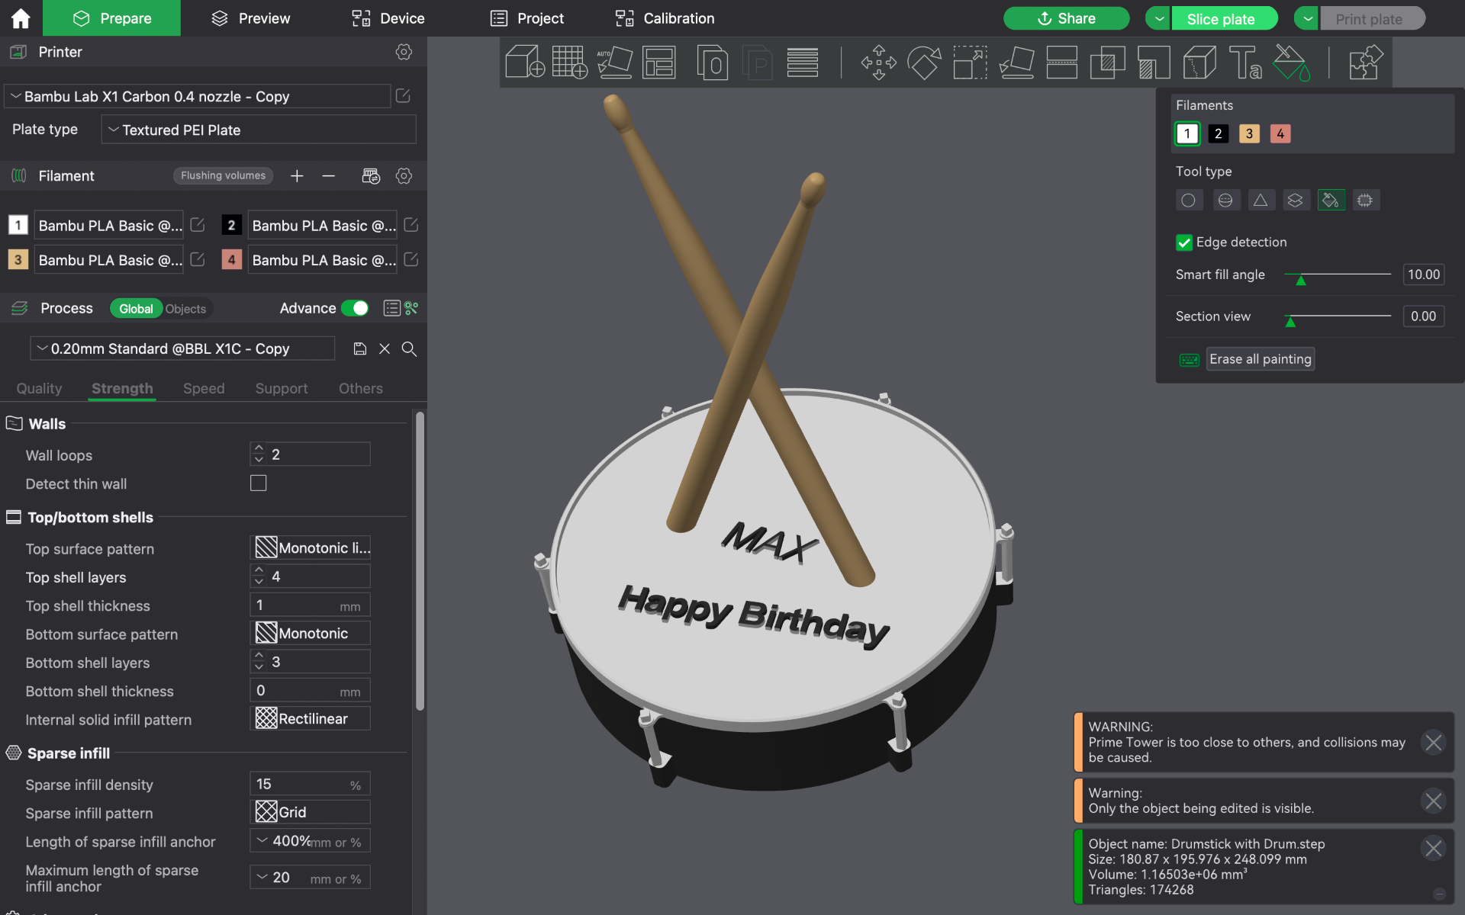Enable Detect thin wall checkbox

tap(259, 483)
